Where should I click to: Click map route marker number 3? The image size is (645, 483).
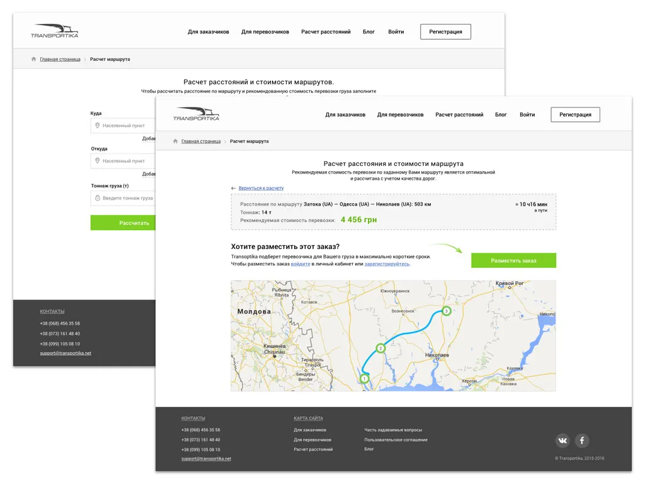pyautogui.click(x=446, y=311)
